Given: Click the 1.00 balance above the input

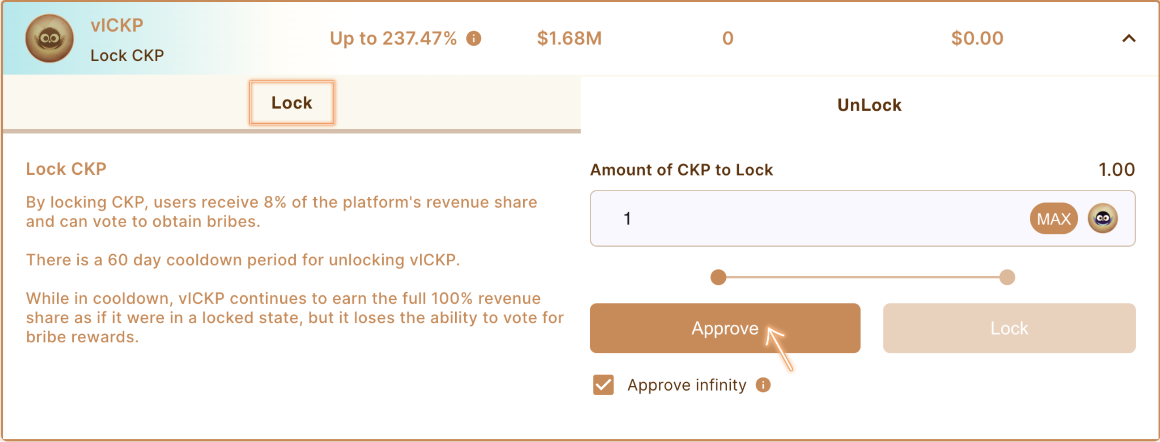Looking at the screenshot, I should point(1116,170).
